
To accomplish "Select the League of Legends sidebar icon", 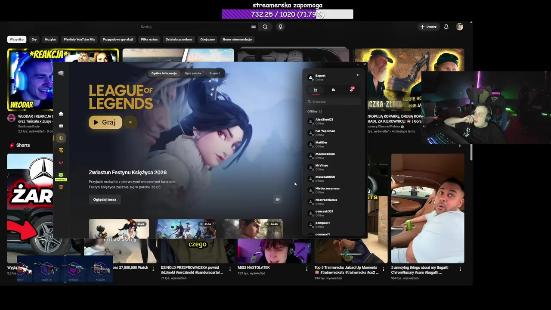I will [x=61, y=138].
